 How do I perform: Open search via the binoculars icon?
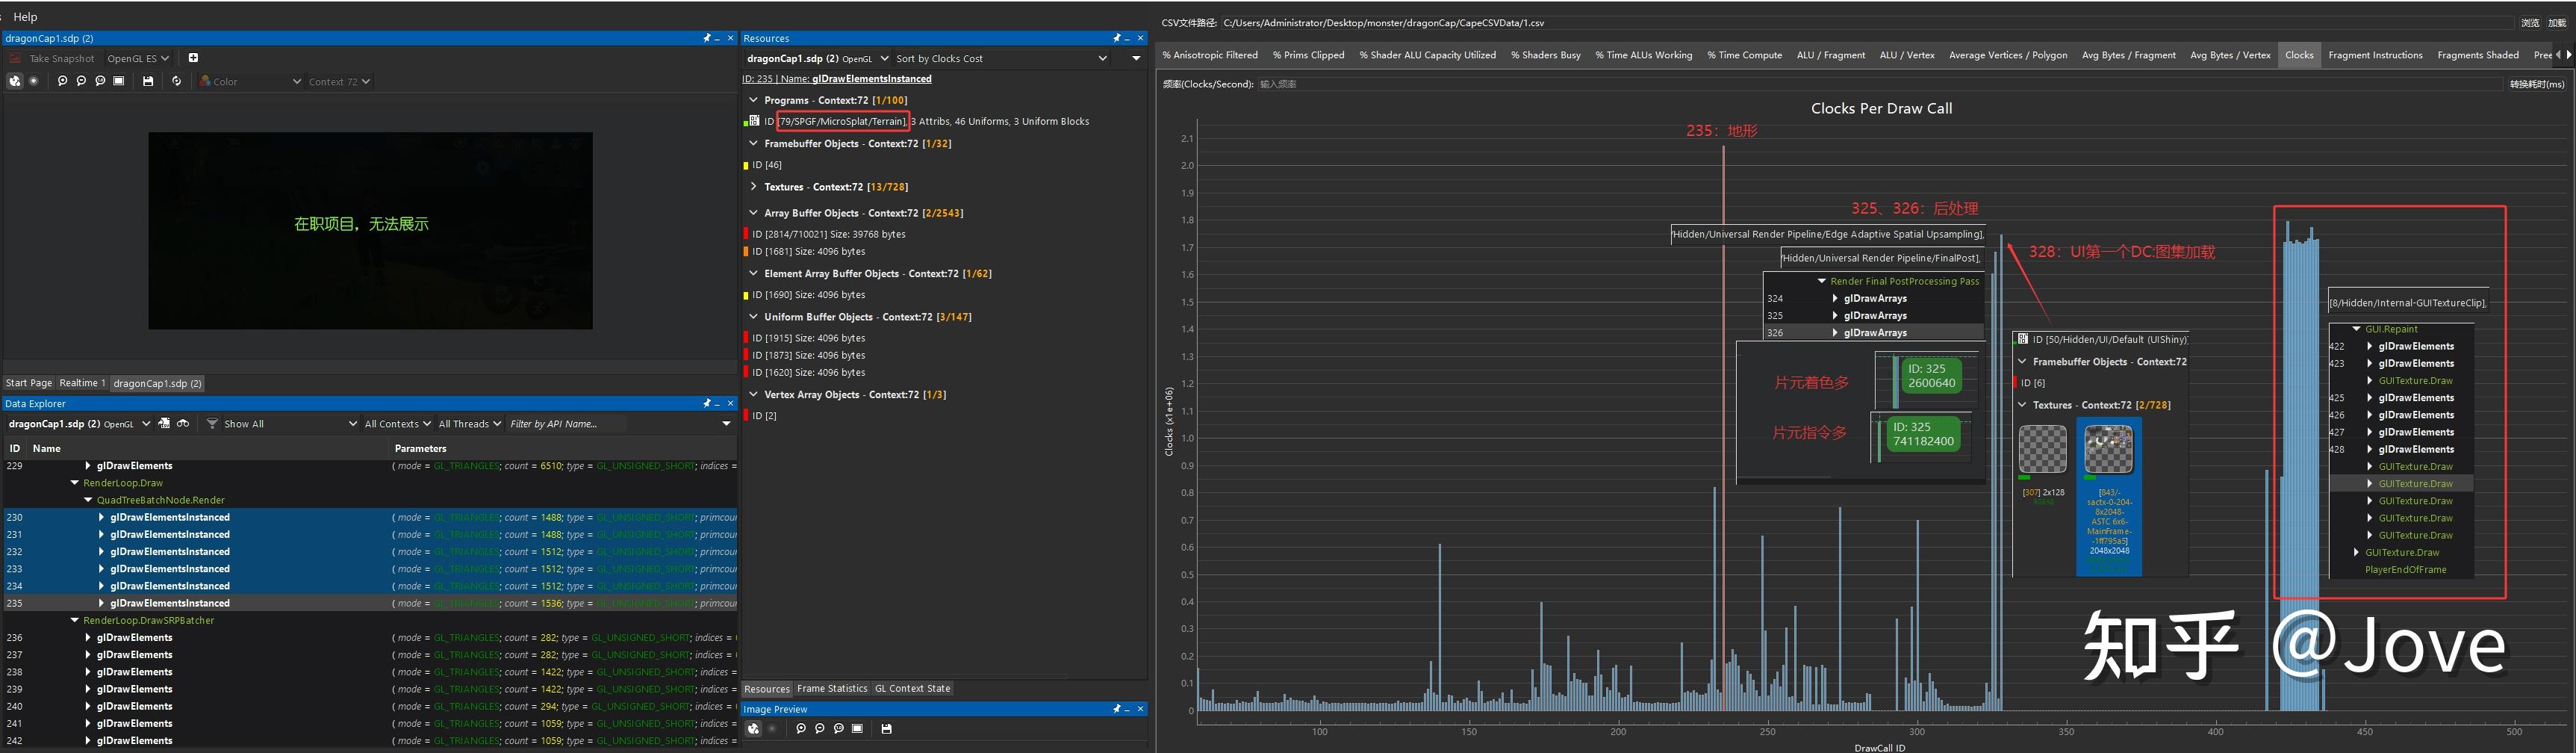tap(184, 423)
